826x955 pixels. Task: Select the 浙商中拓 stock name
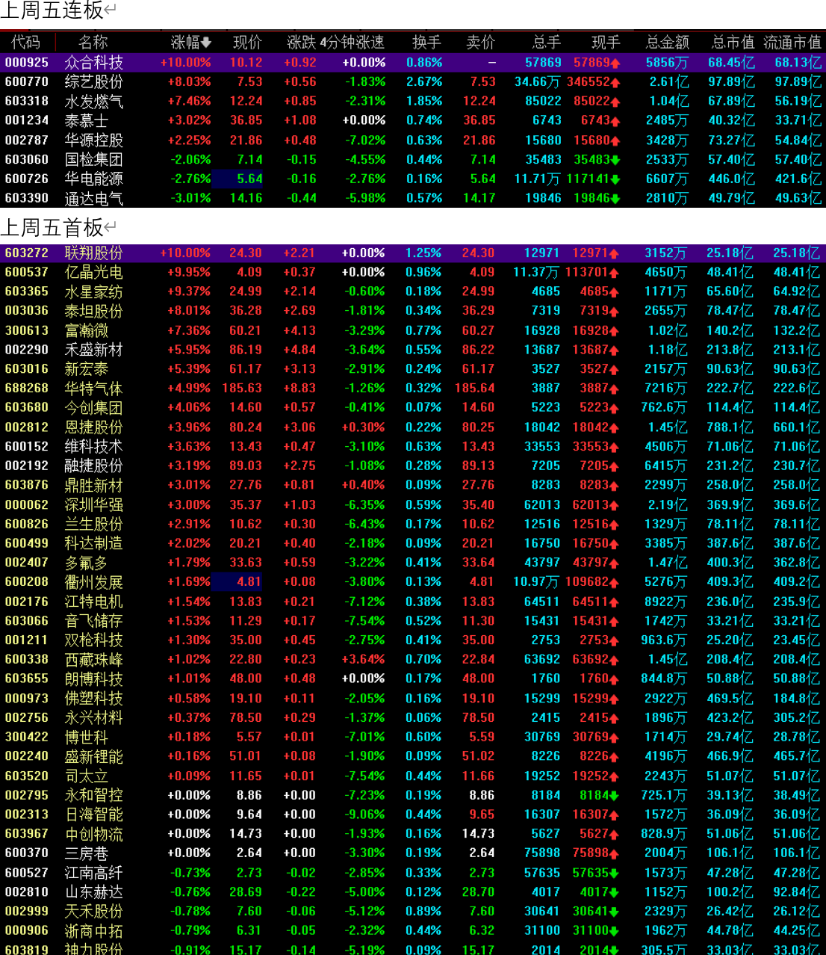pyautogui.click(x=94, y=931)
